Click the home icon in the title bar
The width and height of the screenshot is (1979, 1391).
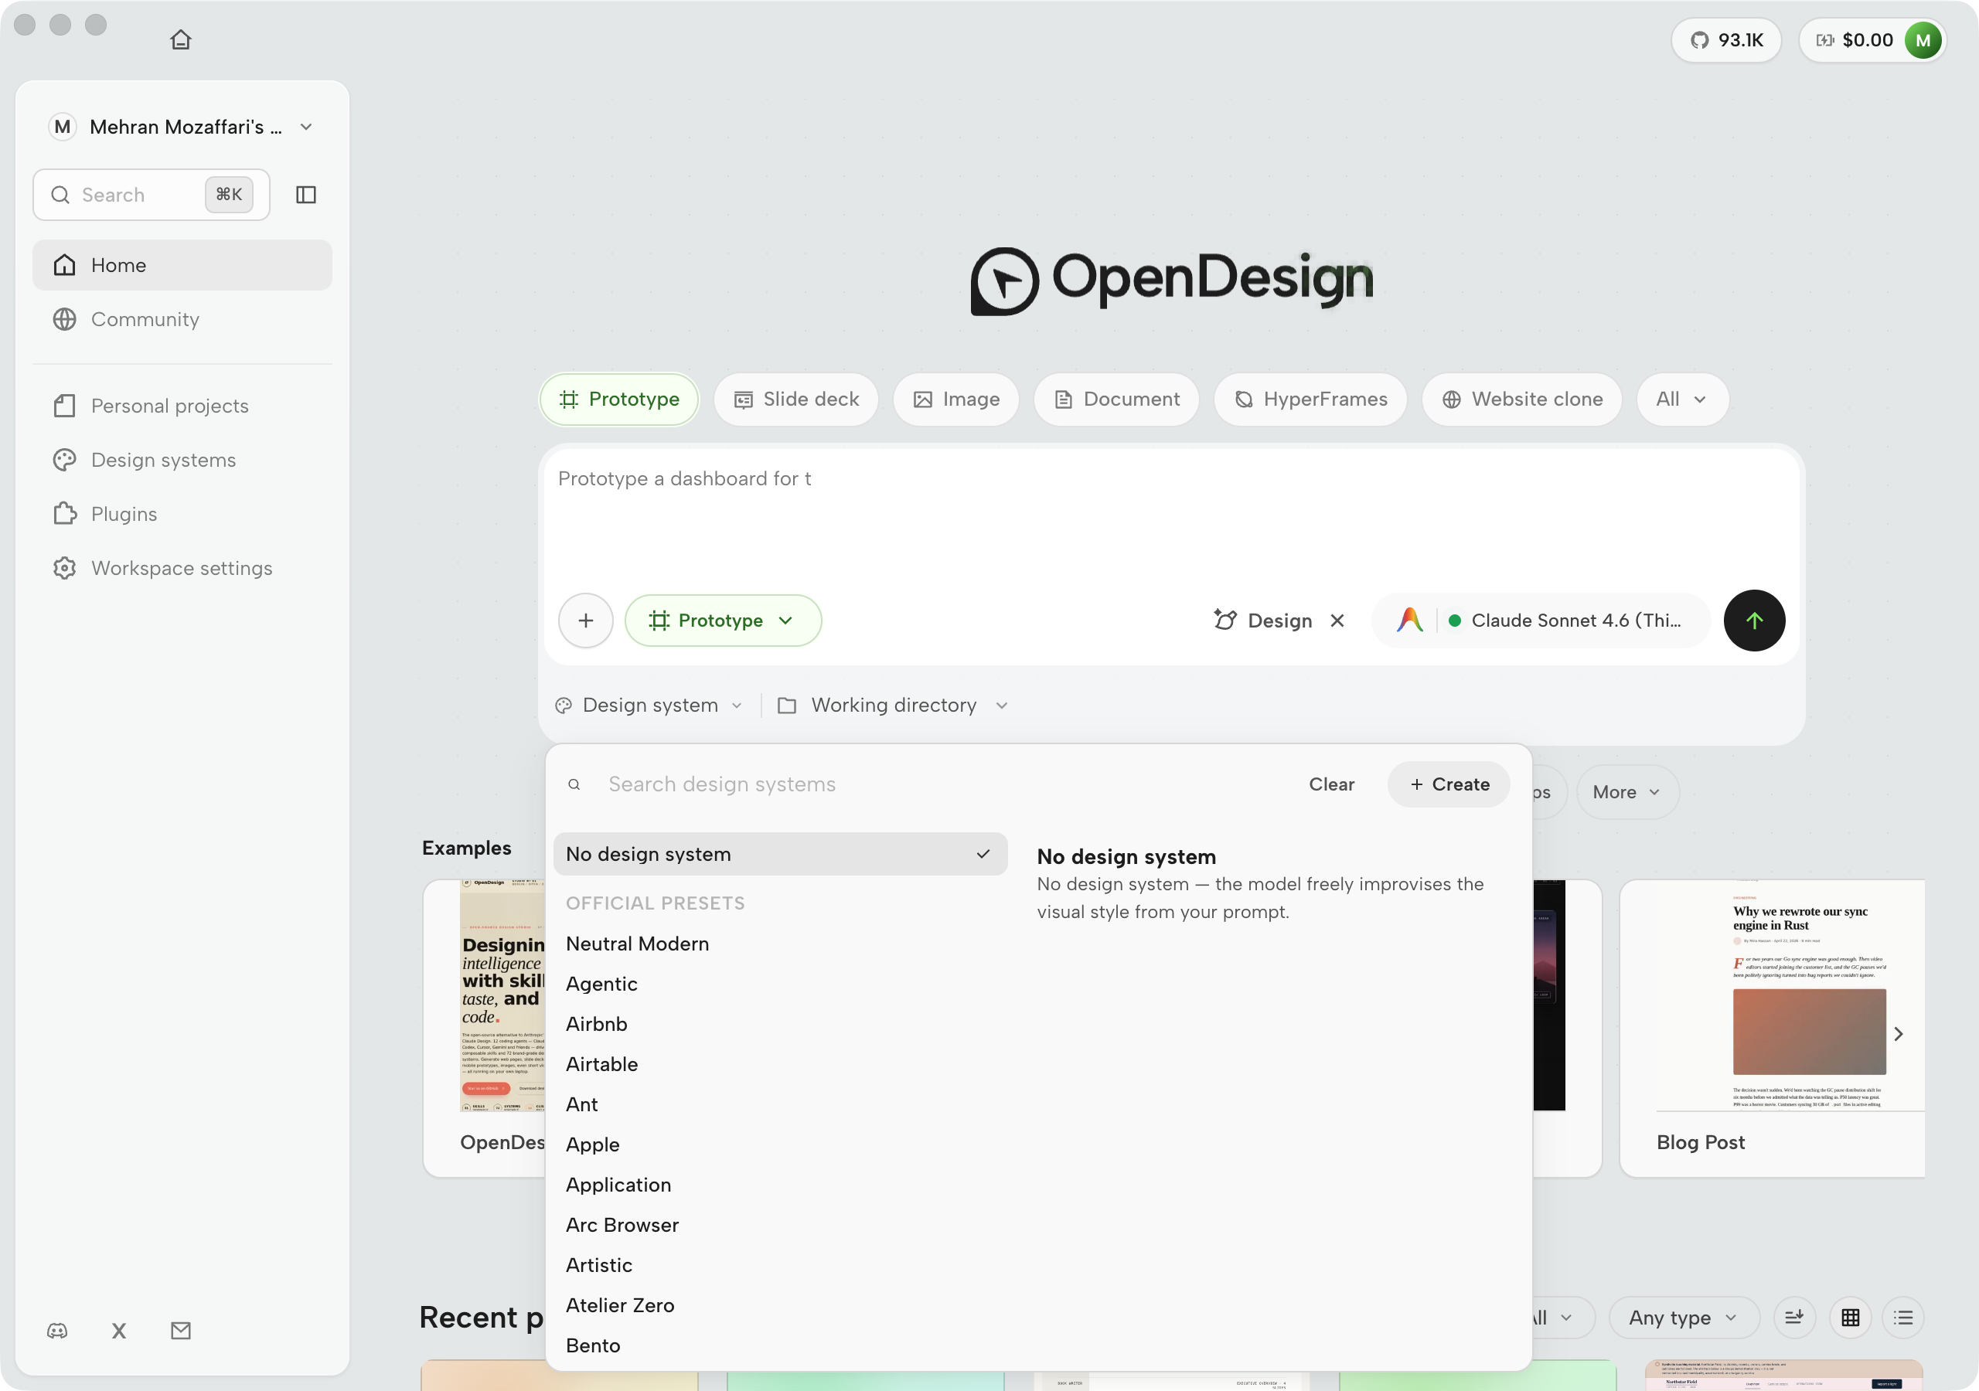[x=180, y=39]
